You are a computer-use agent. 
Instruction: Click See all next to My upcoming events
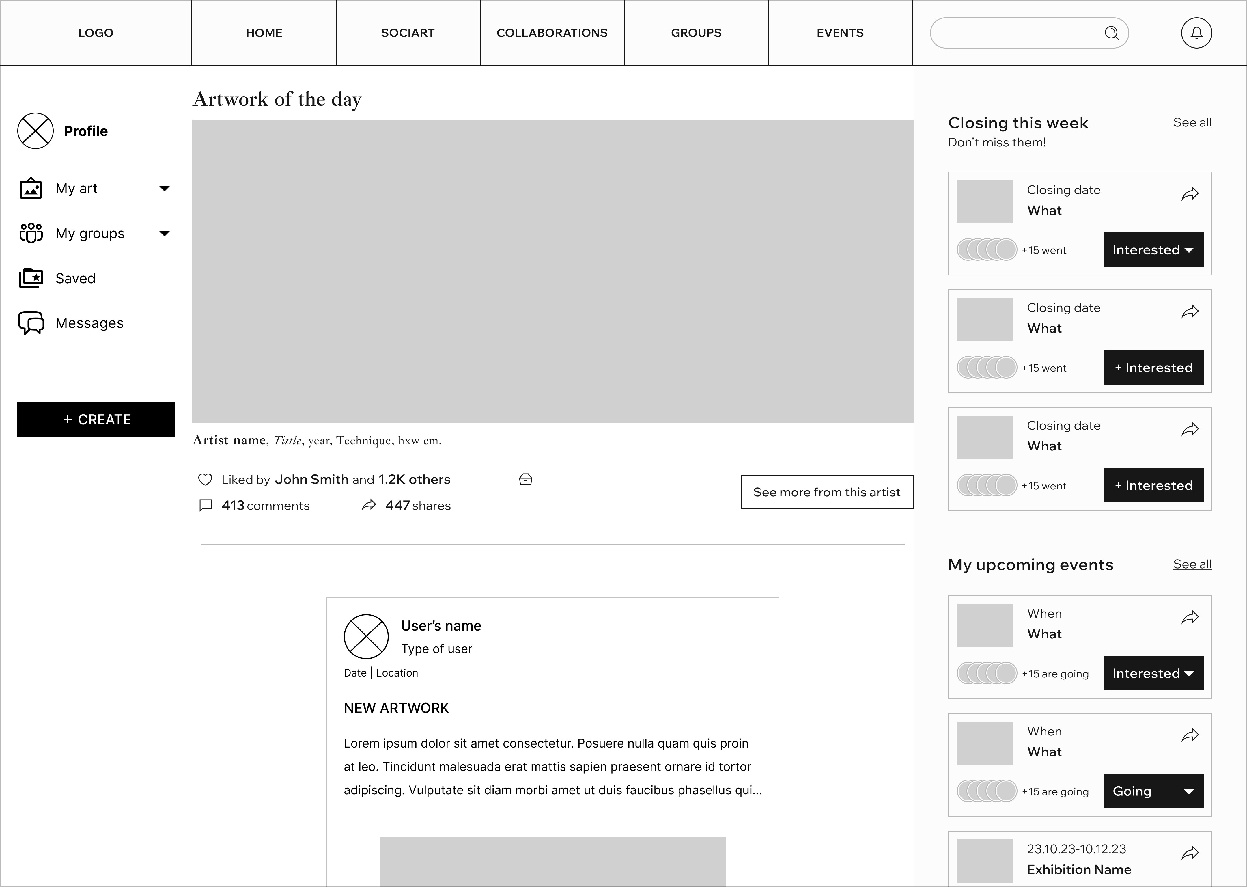(1192, 564)
